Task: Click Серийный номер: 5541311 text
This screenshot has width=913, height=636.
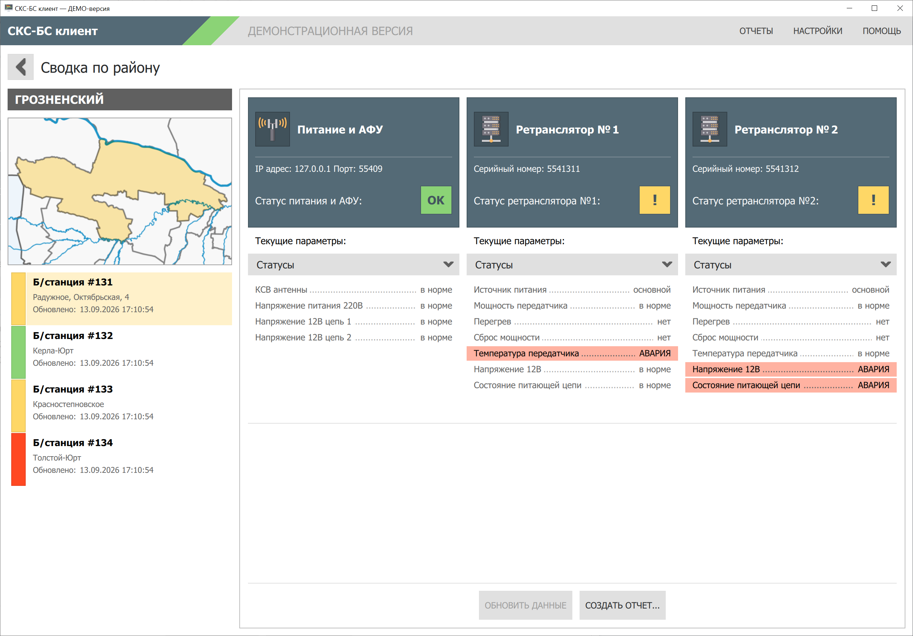Action: [527, 169]
